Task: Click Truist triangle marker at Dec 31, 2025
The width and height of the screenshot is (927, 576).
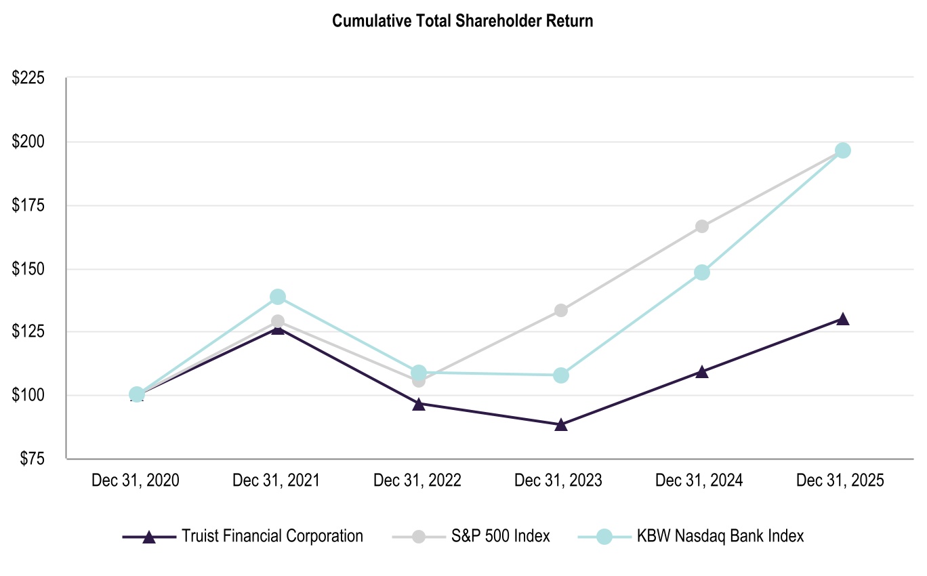Action: coord(842,319)
